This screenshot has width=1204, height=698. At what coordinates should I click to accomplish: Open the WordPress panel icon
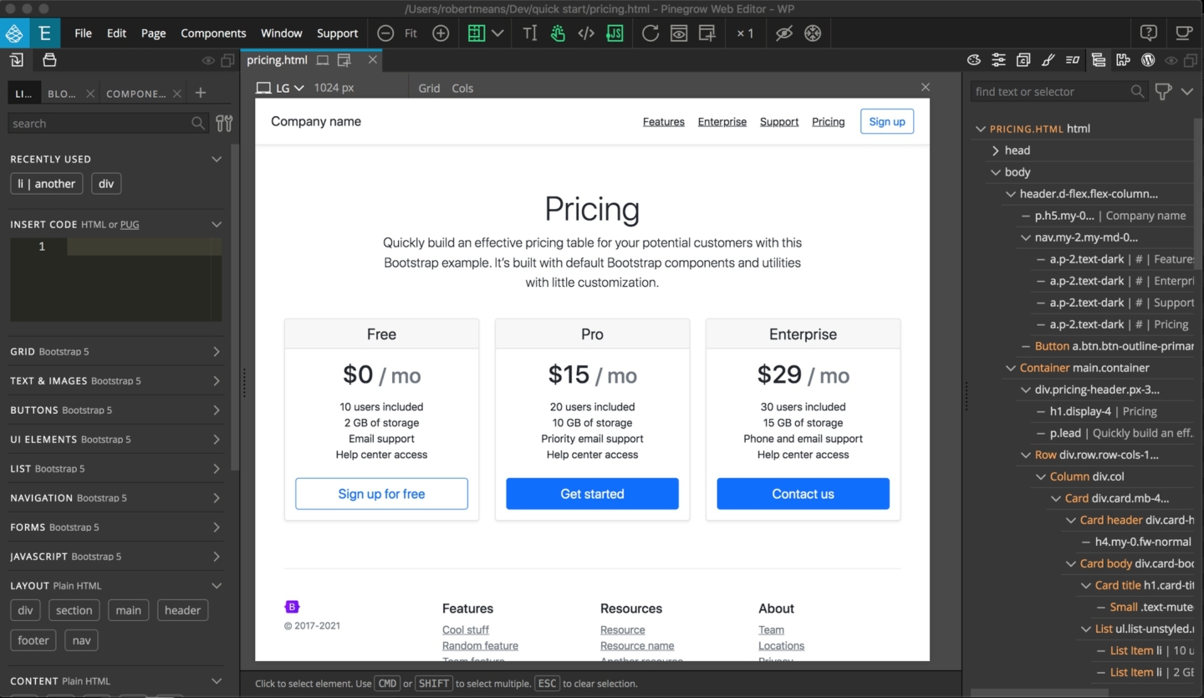click(1148, 59)
